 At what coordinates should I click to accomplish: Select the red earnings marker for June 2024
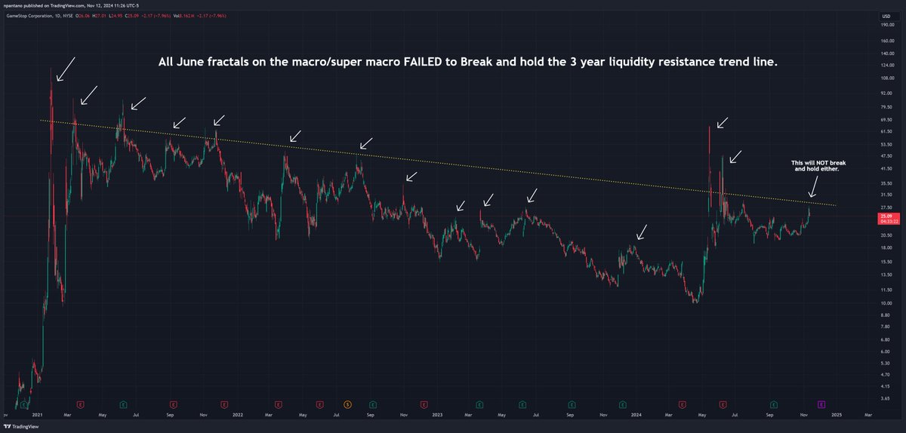pyautogui.click(x=724, y=404)
